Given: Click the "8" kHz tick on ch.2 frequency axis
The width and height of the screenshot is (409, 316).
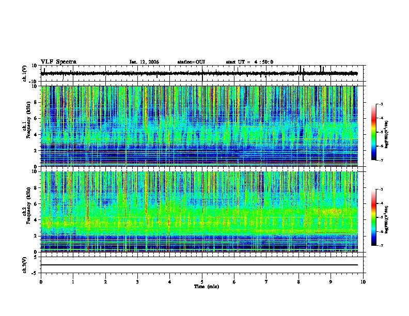Looking at the screenshot, I should click(36, 188).
